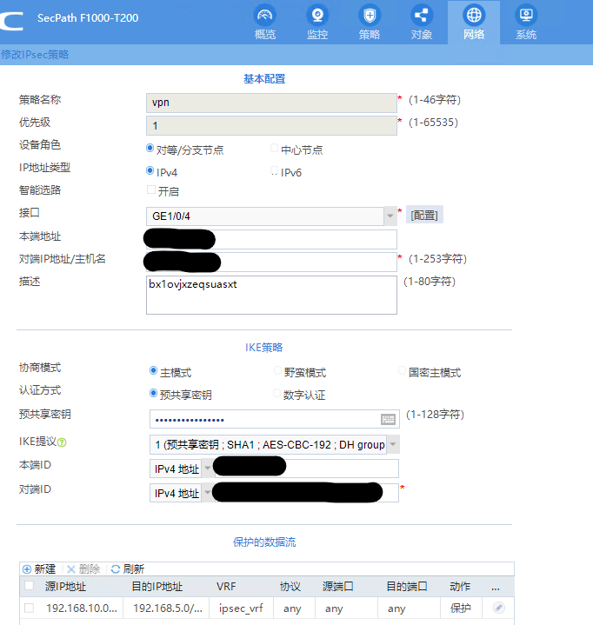593x625 pixels.
Task: Click the 新建 plus icon for data flows
Action: tap(27, 569)
